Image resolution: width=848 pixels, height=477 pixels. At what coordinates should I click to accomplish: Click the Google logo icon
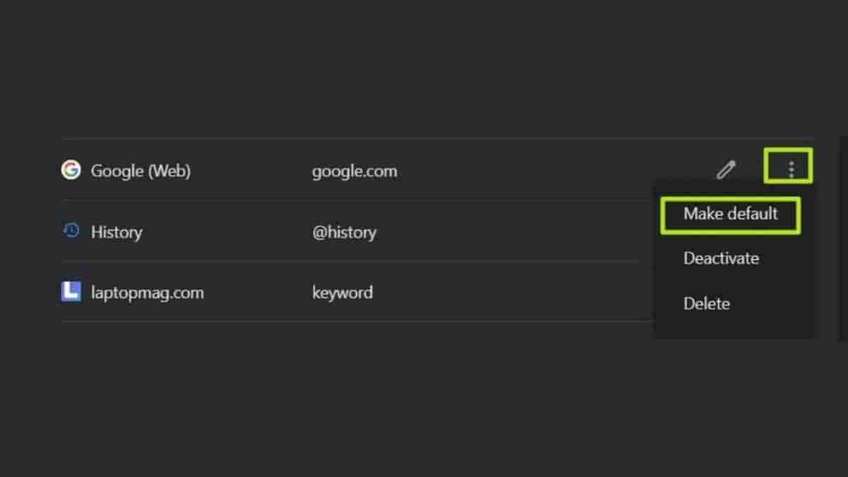point(71,170)
